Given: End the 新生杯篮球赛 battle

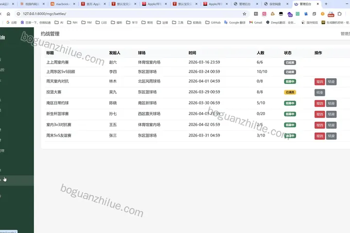Looking at the screenshot, I should click(331, 115).
